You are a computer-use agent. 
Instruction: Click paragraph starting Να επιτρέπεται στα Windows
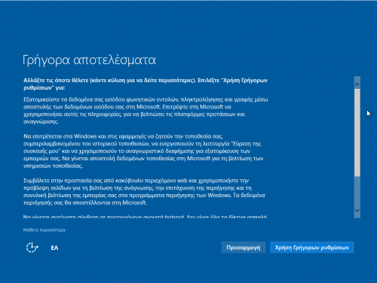143,151
